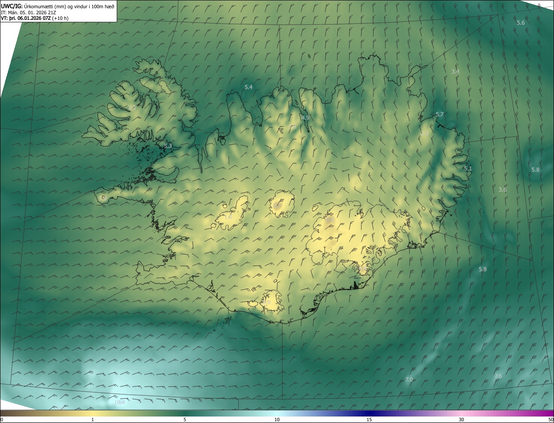
Task: Click the VT: þri. 06.01.2026 07Z line
Action: pos(35,18)
